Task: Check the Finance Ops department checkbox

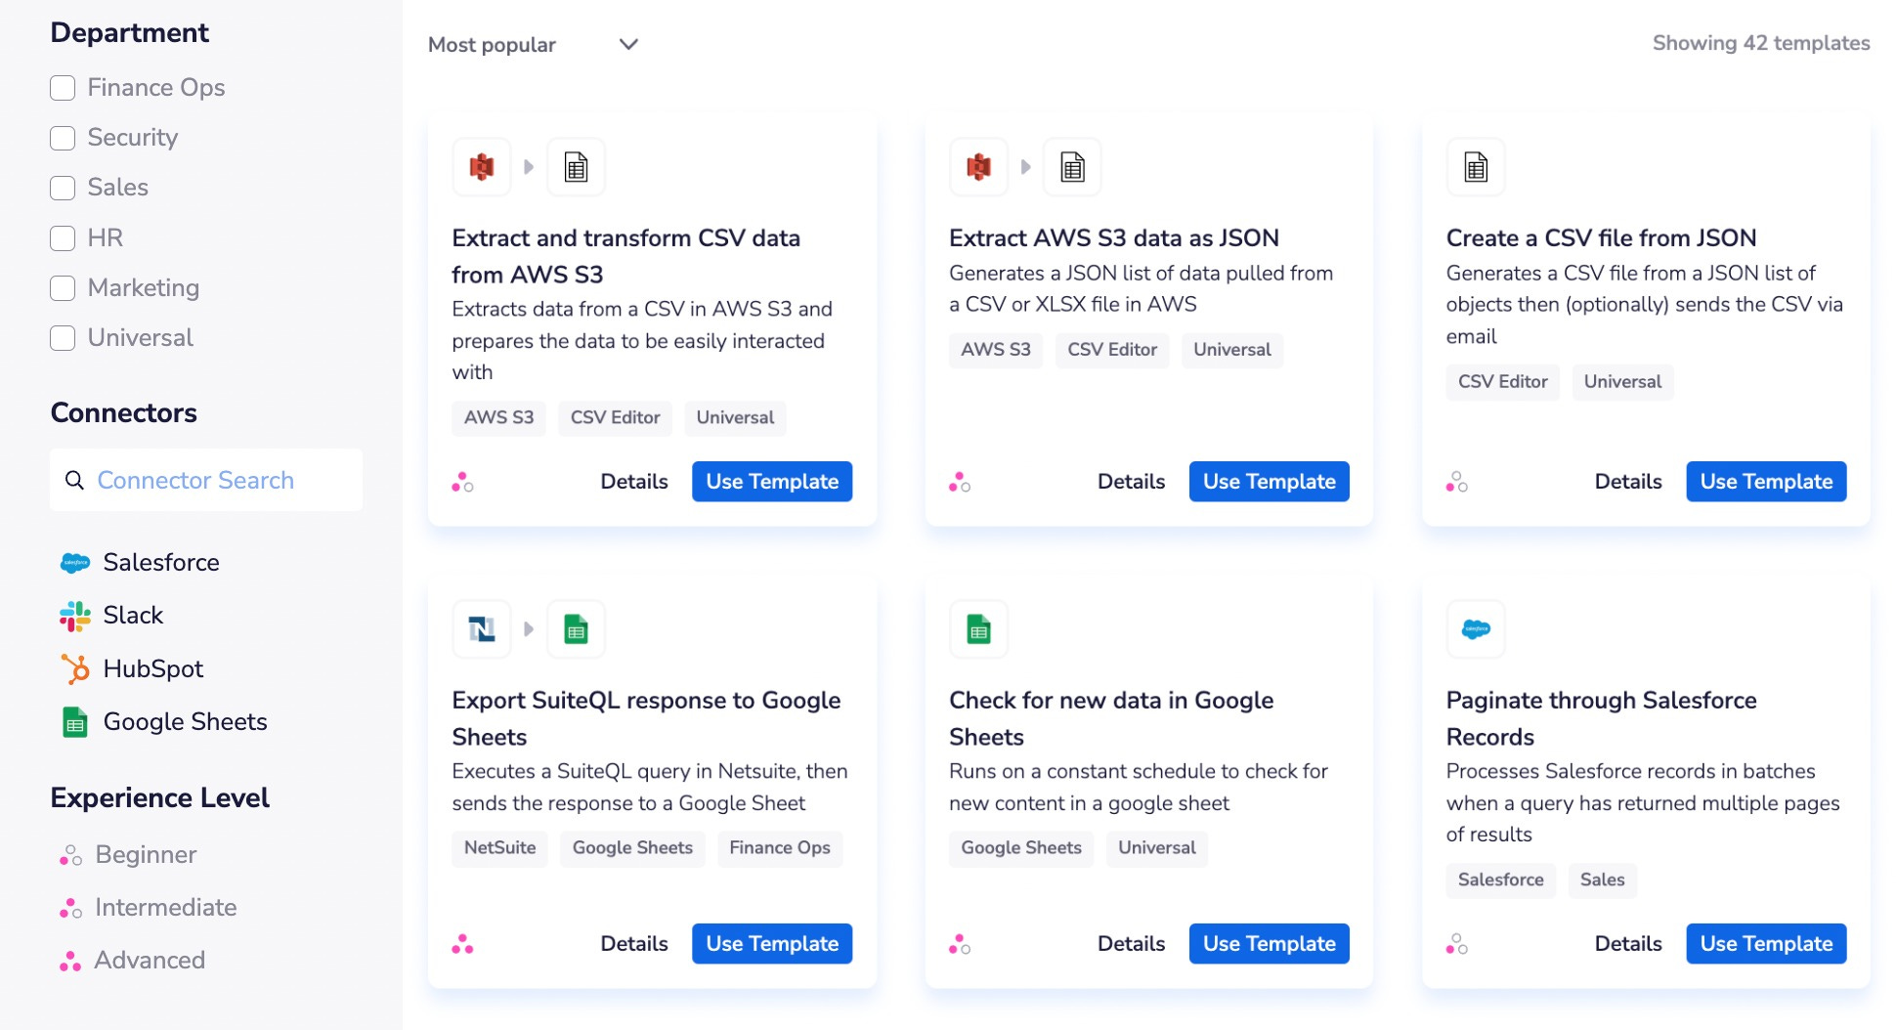Action: click(63, 88)
